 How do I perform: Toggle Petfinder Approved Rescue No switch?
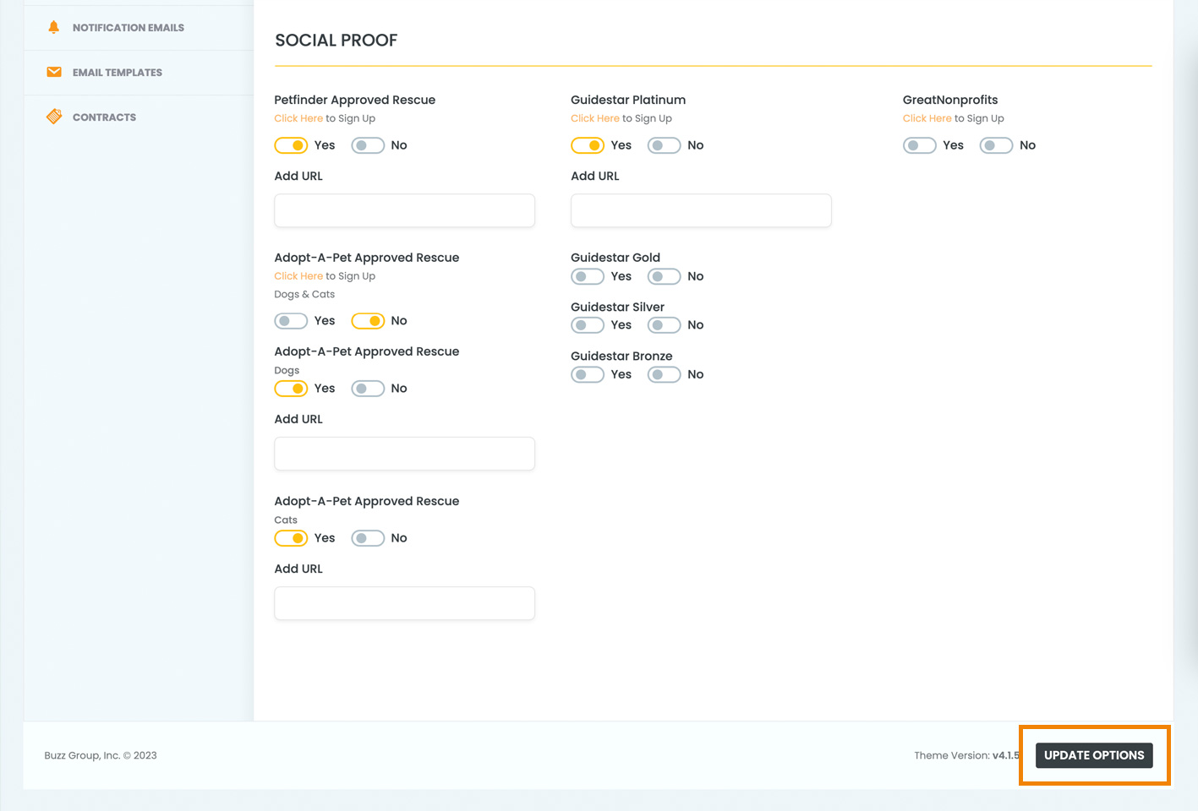368,145
